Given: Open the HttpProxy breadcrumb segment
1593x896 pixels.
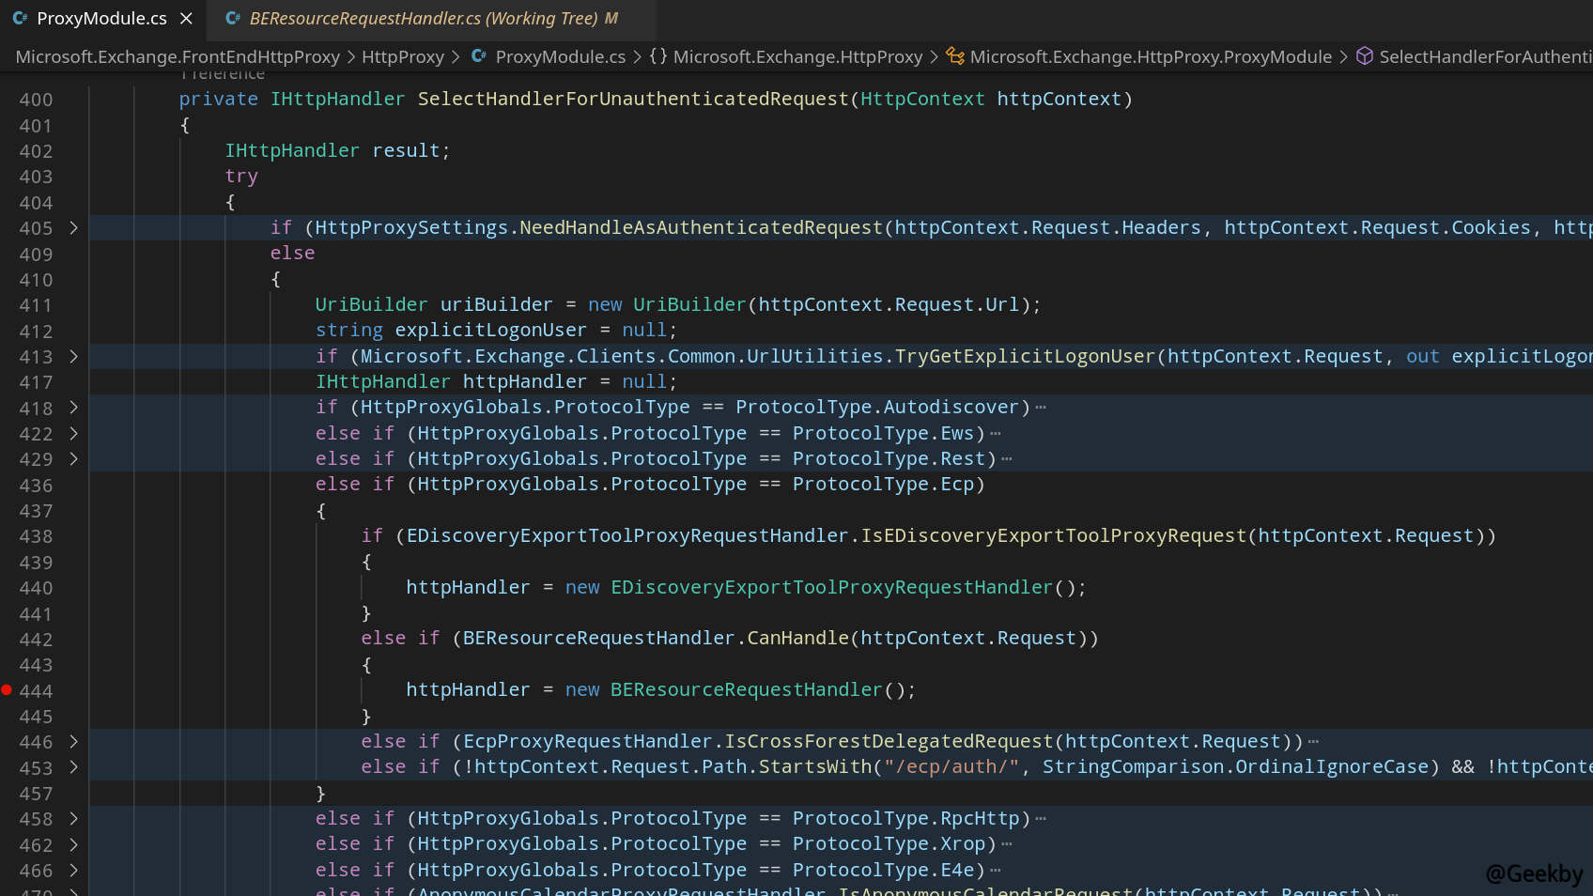Looking at the screenshot, I should point(402,57).
